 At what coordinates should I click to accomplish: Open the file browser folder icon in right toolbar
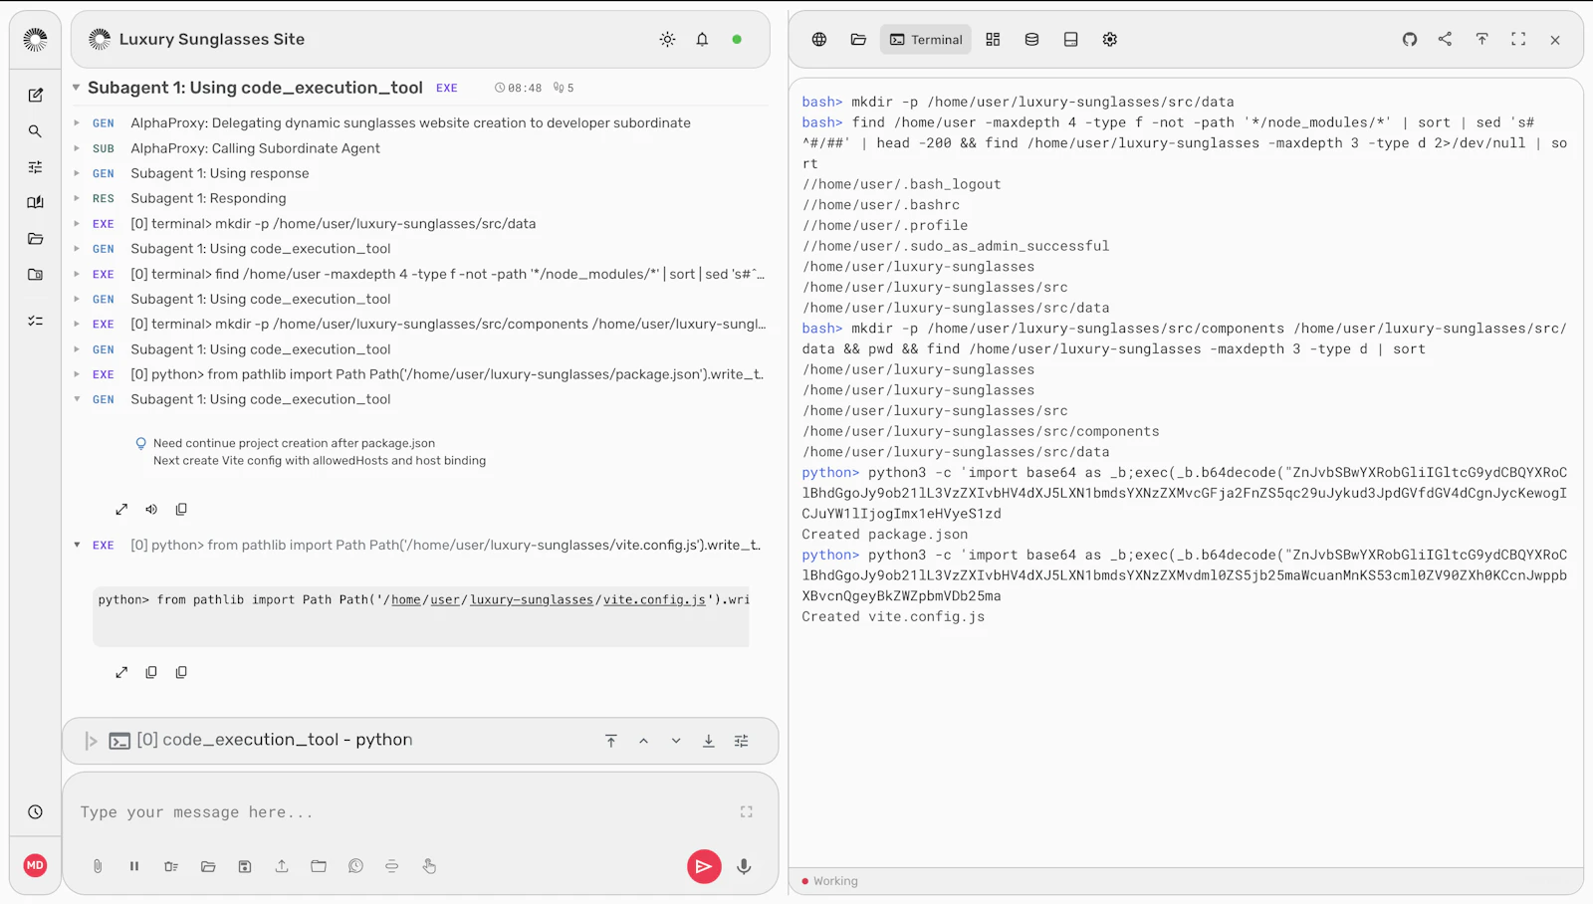[858, 40]
